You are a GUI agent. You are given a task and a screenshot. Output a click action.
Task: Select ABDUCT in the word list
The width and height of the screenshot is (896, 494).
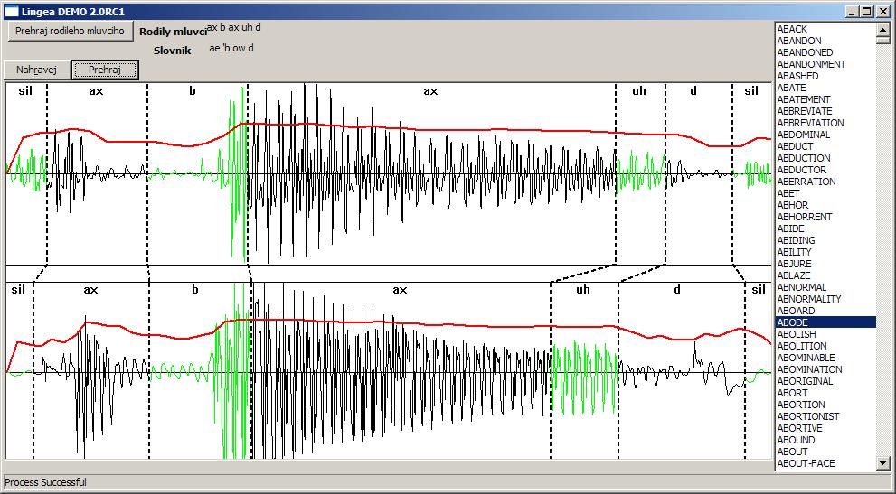[825, 146]
